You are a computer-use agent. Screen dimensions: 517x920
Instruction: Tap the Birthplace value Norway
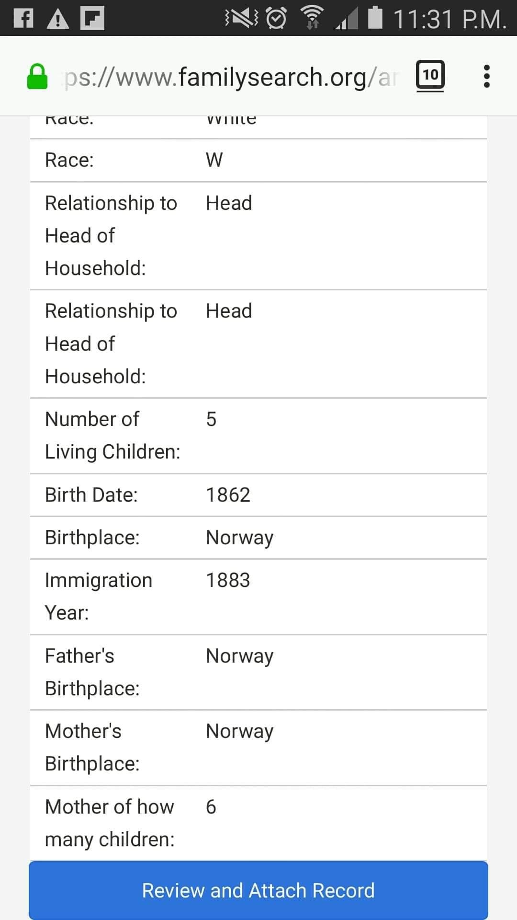click(239, 538)
